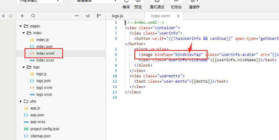Click the plus icon to add a new file

click(22, 16)
